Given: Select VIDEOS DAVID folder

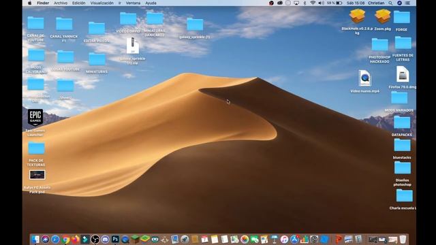Looking at the screenshot, I should 128,18.
